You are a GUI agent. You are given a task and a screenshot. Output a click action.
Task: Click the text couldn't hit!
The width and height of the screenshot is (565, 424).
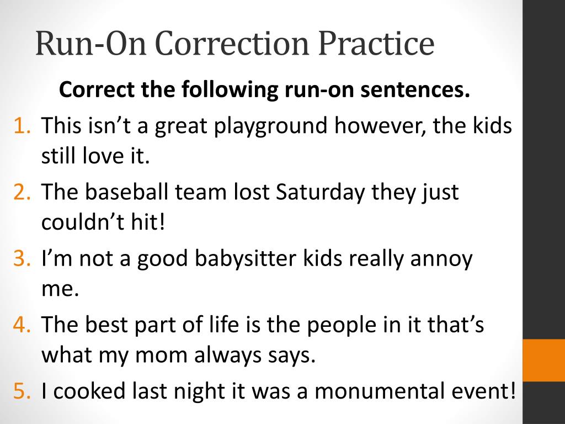[x=103, y=221]
